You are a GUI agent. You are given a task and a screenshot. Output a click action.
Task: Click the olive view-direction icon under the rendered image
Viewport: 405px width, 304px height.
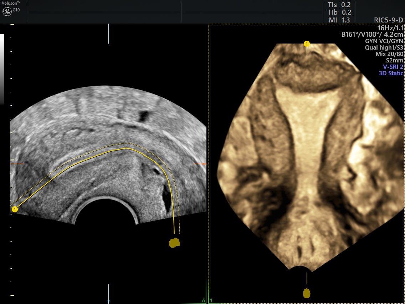[307, 293]
